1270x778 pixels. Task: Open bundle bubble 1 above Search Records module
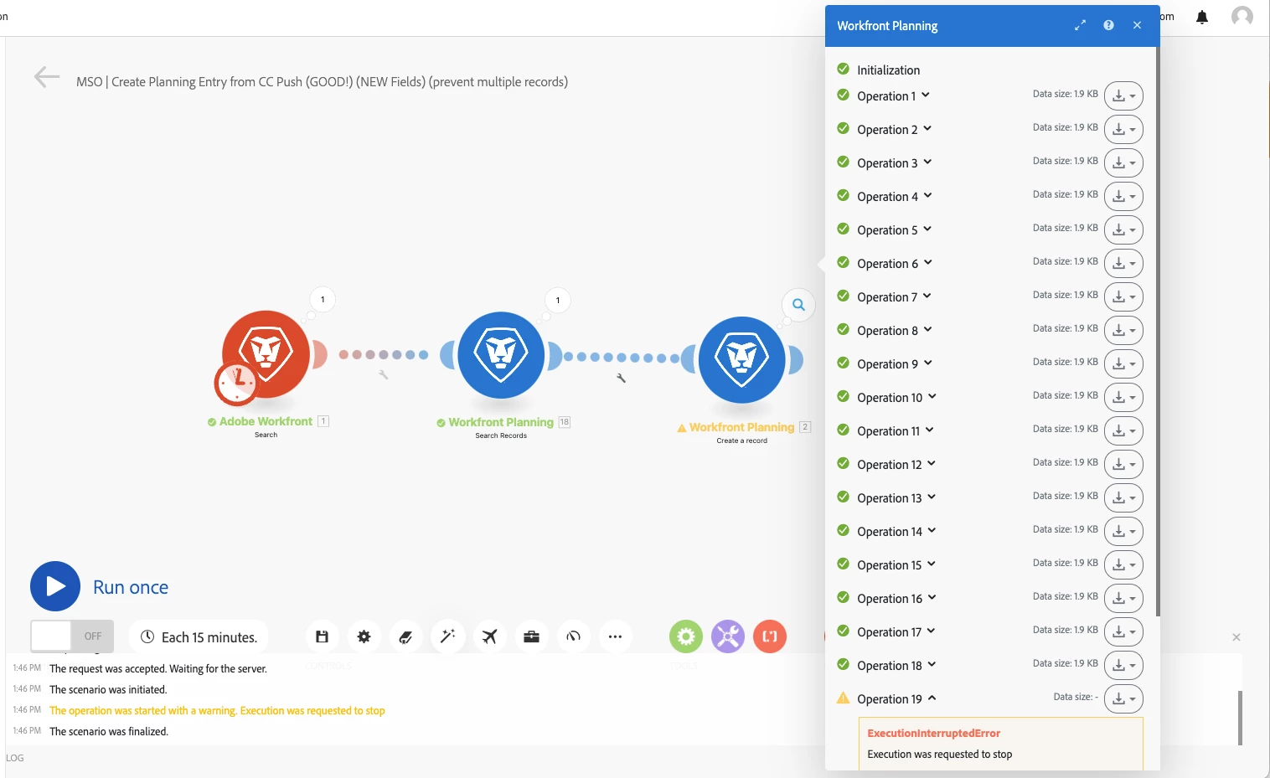coord(558,300)
